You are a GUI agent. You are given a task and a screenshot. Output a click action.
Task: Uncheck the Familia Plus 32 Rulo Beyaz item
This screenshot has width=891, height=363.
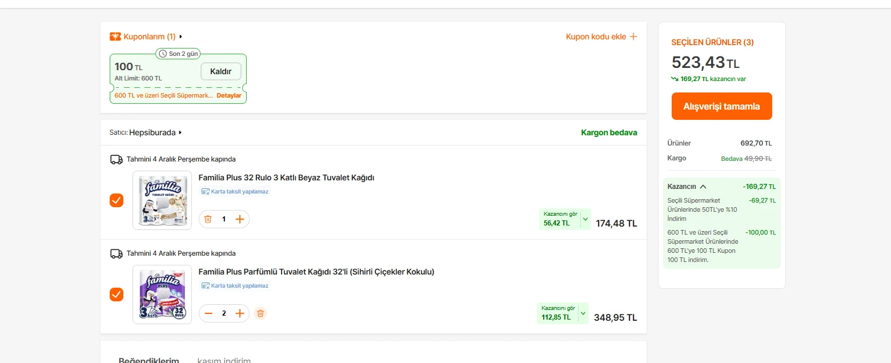(x=117, y=200)
